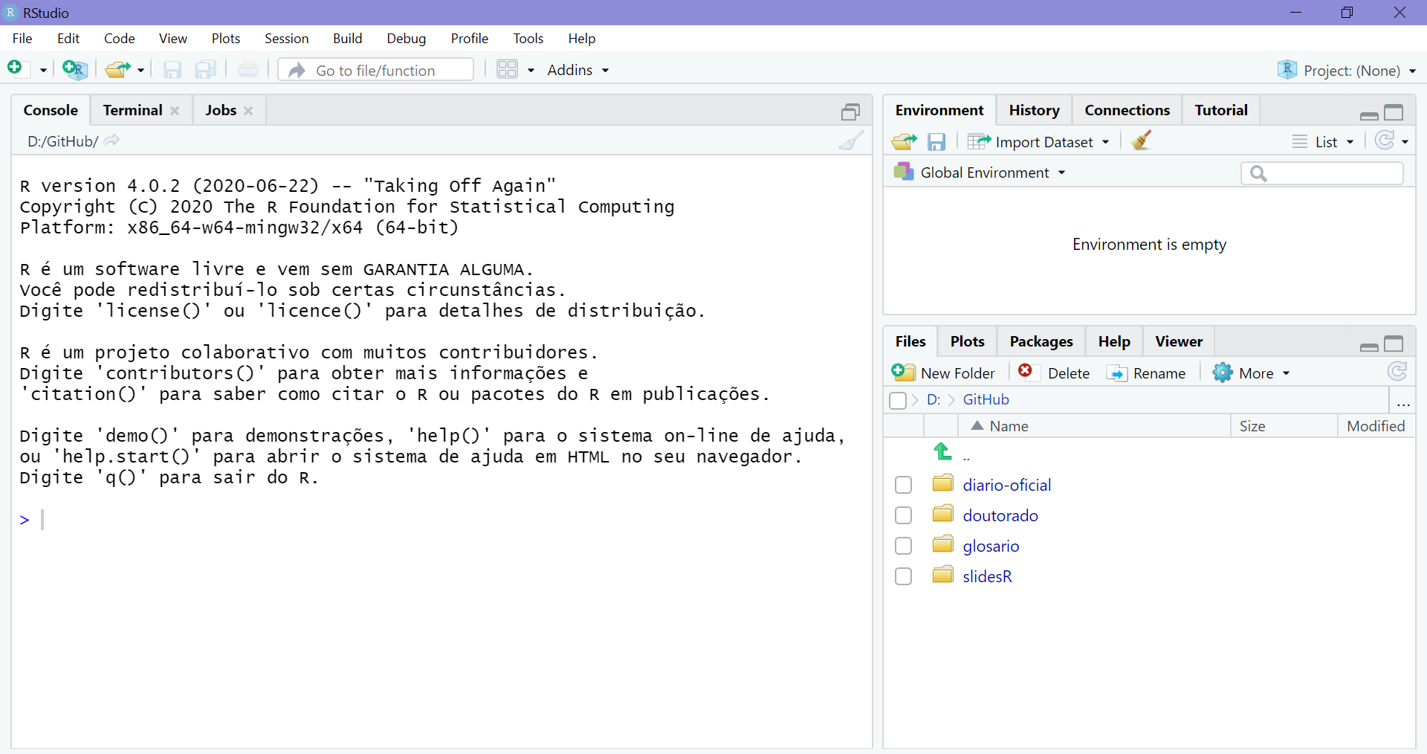Viewport: 1427px width, 754px height.
Task: Switch to the Terminal tab
Action: point(132,110)
